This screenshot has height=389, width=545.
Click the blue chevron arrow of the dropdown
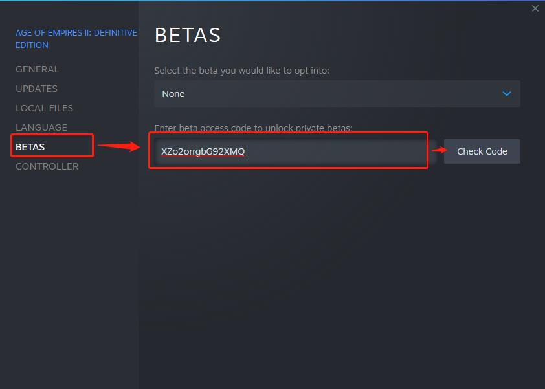point(507,94)
